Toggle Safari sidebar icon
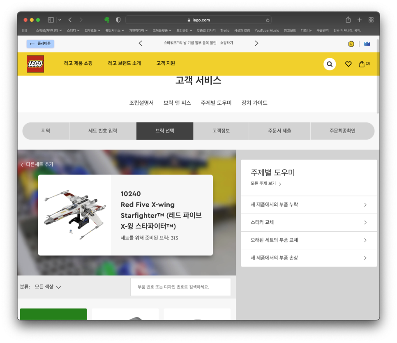This screenshot has height=343, width=397. (51, 20)
